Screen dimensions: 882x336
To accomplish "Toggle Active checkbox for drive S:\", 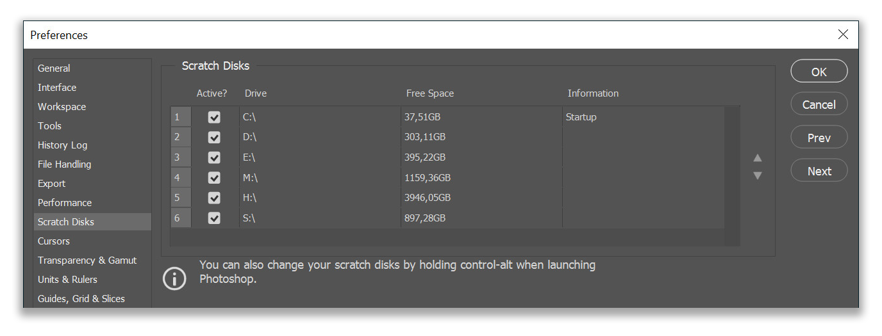I will [214, 218].
